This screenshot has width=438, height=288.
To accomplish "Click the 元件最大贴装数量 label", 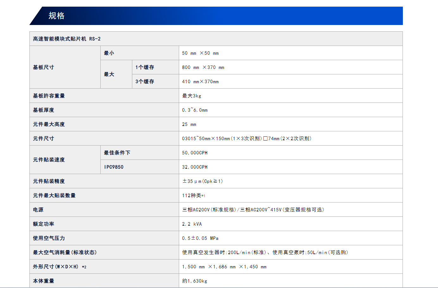I will (54, 196).
